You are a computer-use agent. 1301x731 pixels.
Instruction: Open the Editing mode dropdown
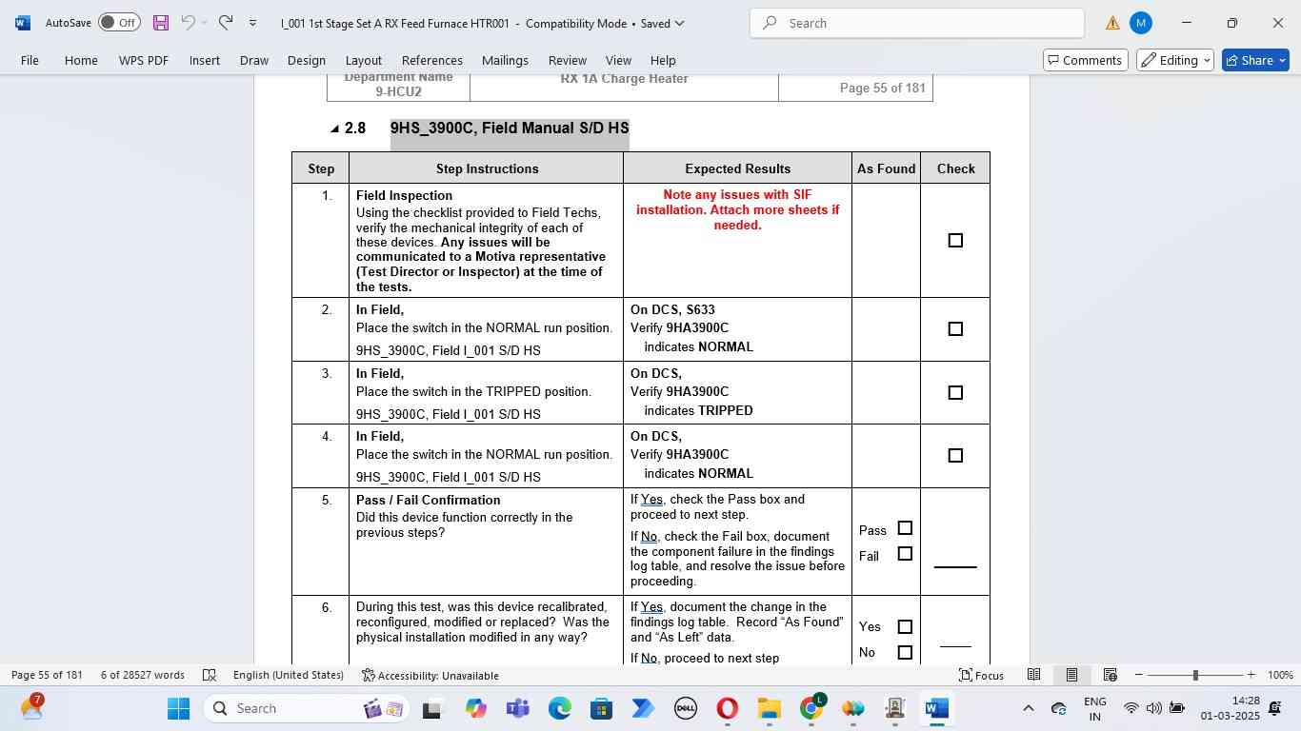tap(1175, 60)
